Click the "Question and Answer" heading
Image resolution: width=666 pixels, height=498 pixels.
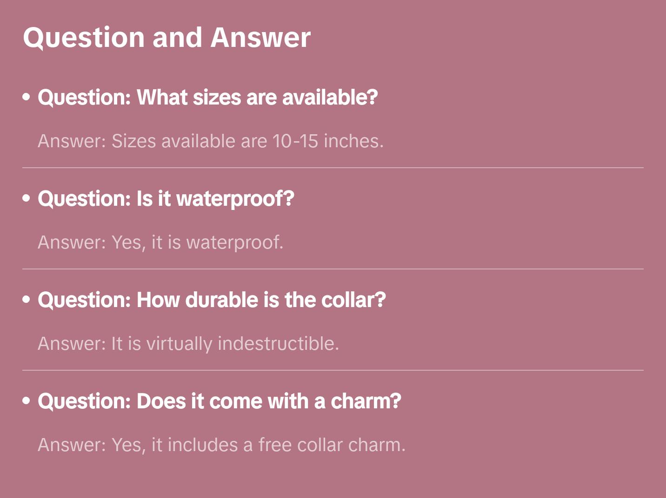[x=166, y=38]
